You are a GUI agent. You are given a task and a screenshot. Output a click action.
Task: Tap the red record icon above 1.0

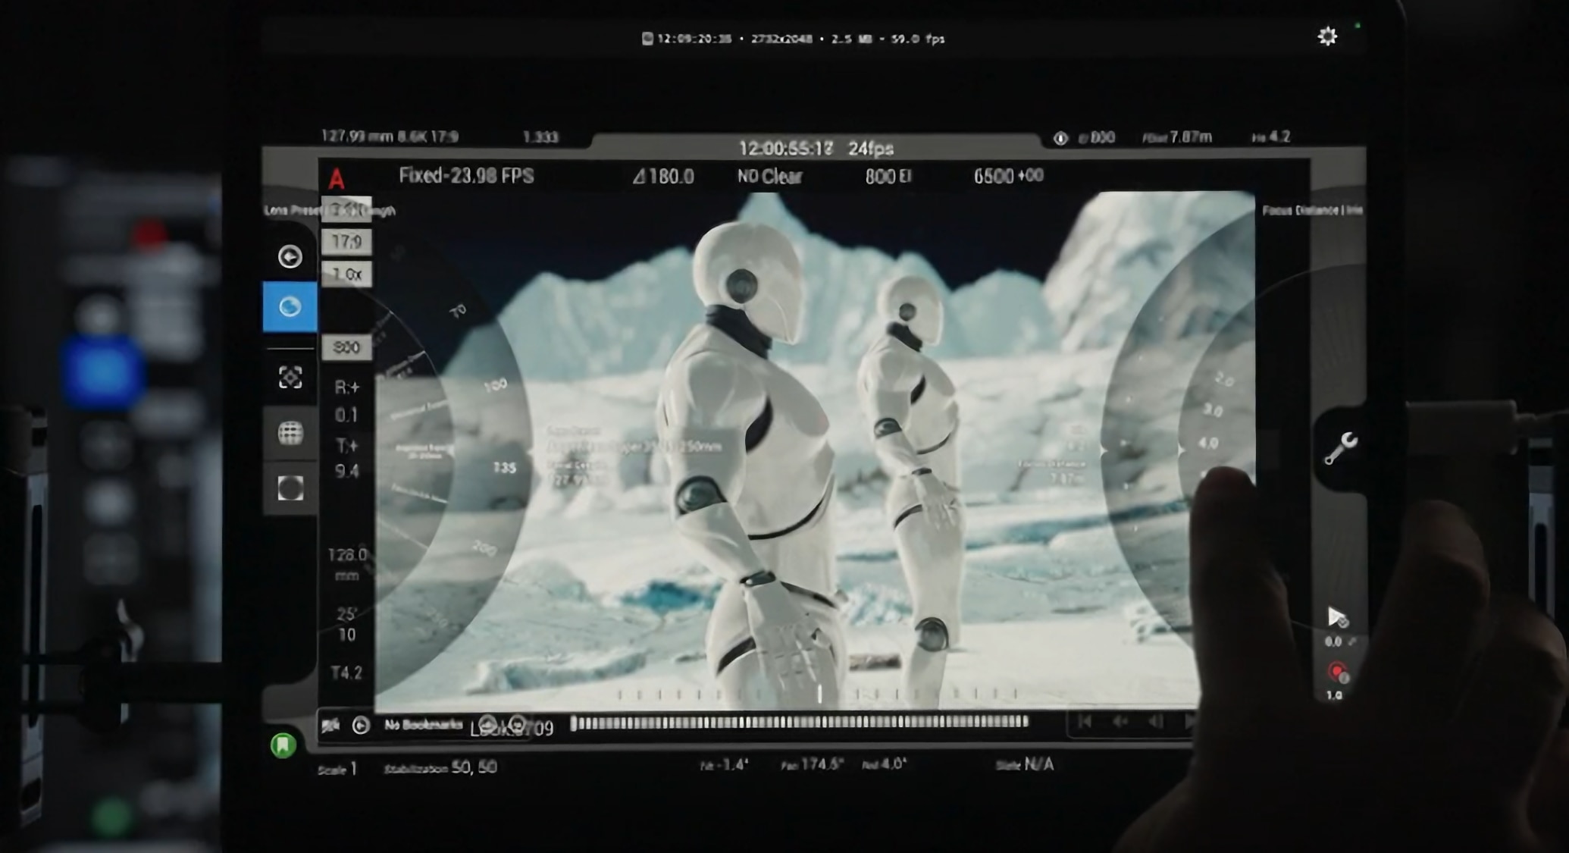click(1337, 673)
